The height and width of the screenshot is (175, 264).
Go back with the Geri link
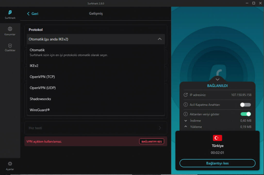(35, 14)
